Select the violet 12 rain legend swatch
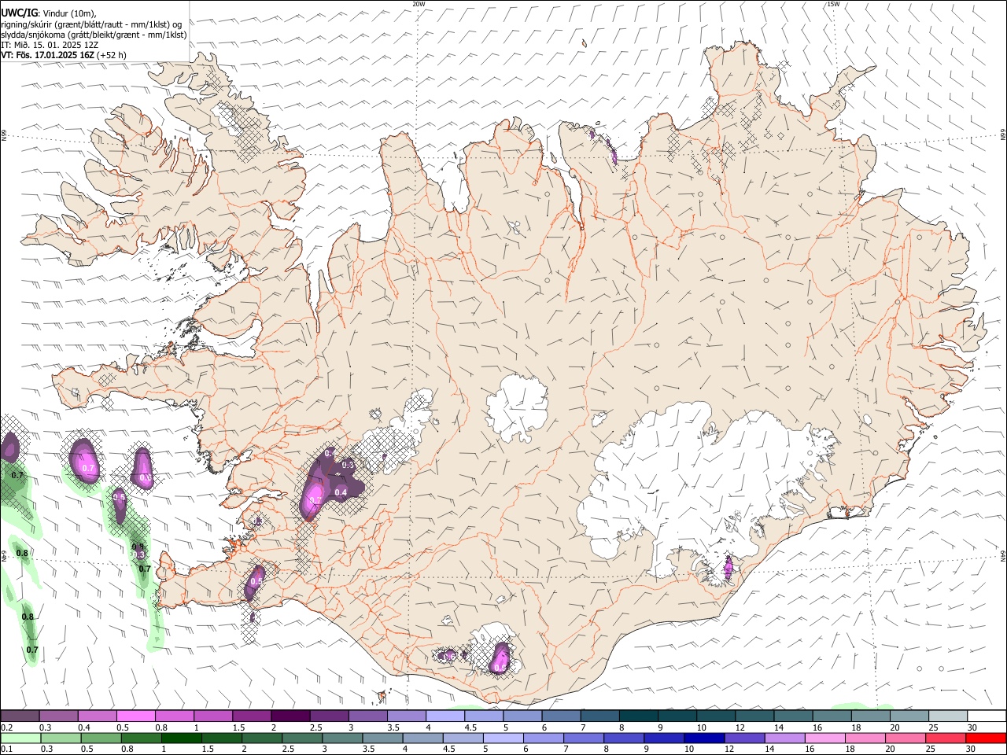The image size is (1007, 755). 744,738
